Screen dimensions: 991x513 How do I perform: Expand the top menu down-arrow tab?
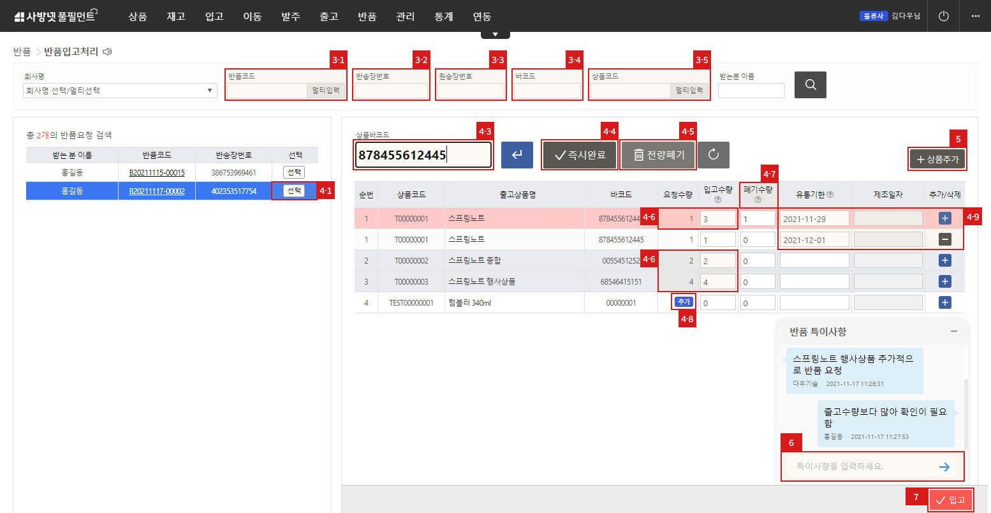495,34
